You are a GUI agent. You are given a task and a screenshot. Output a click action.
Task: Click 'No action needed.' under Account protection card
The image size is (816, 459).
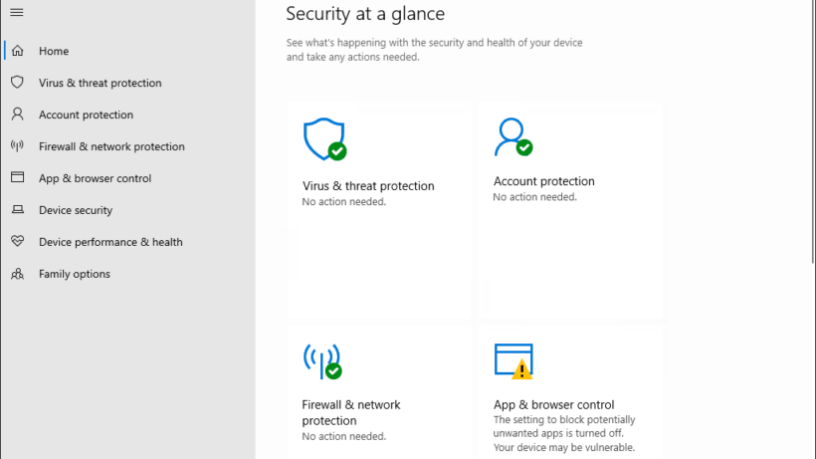(535, 197)
